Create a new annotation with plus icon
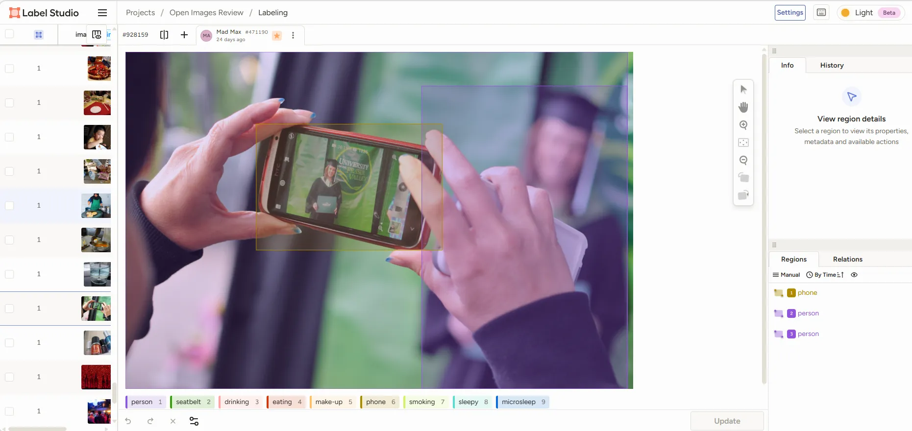912x431 pixels. click(184, 35)
